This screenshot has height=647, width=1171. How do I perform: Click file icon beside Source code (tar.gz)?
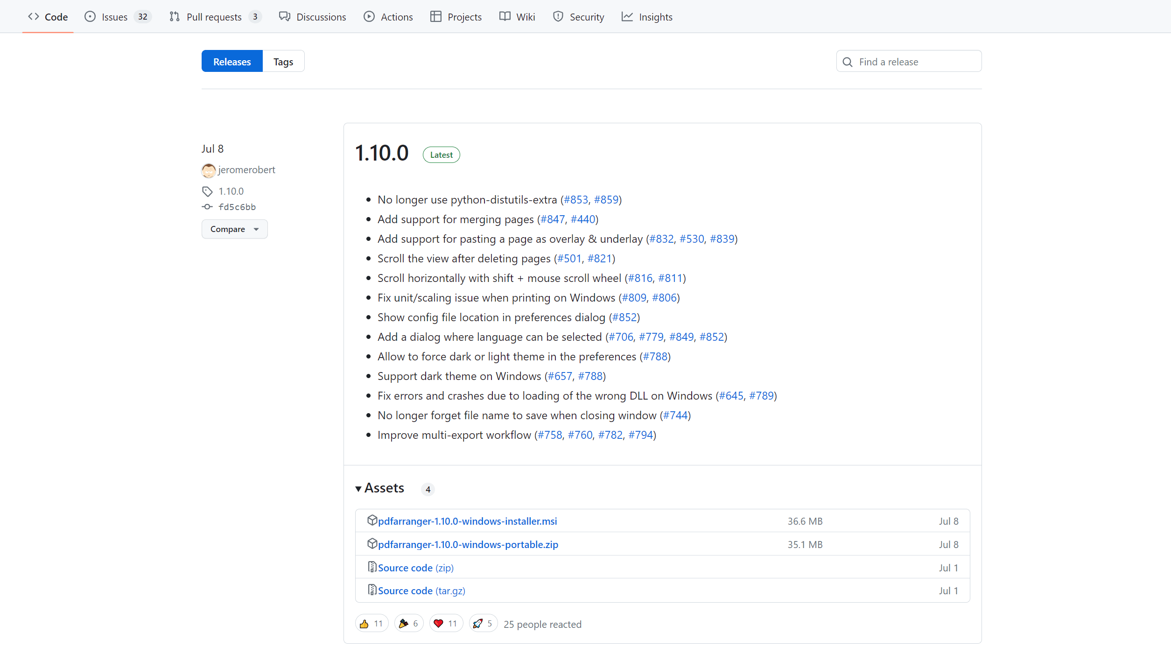[x=372, y=590]
